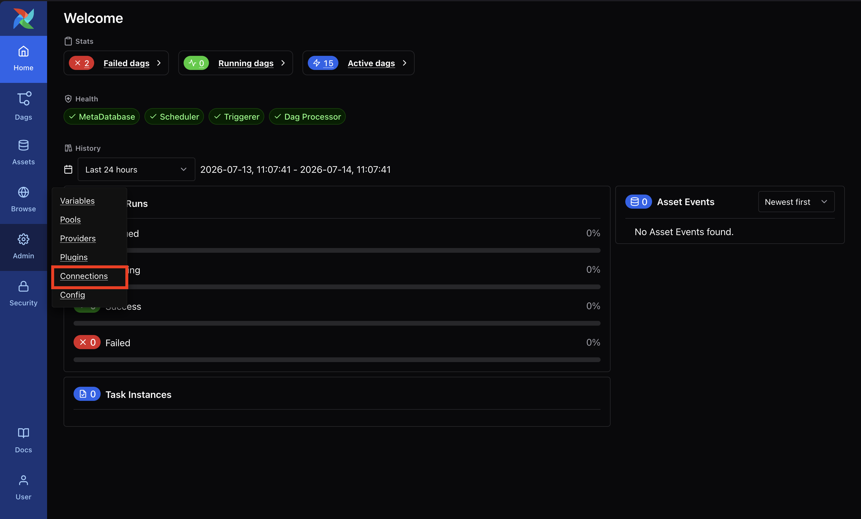The image size is (861, 519).
Task: Click the chevron next to Active dags
Action: (x=405, y=63)
